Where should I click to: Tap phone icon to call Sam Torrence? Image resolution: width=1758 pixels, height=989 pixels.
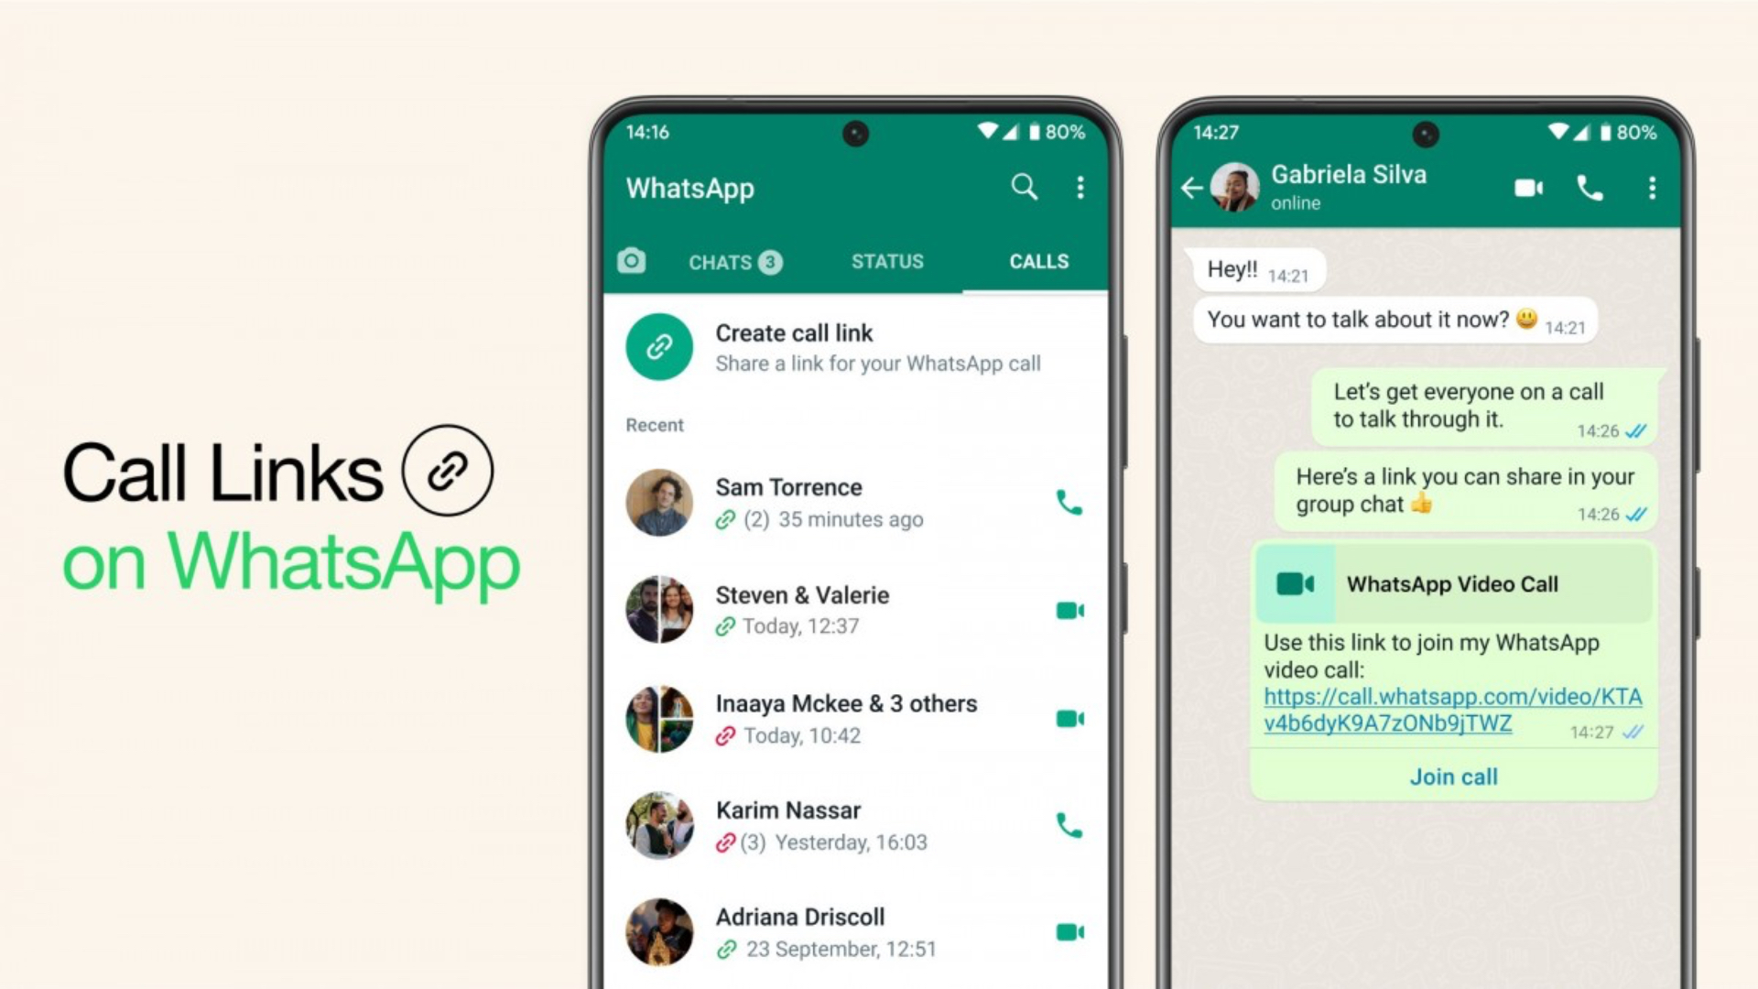(x=1069, y=503)
